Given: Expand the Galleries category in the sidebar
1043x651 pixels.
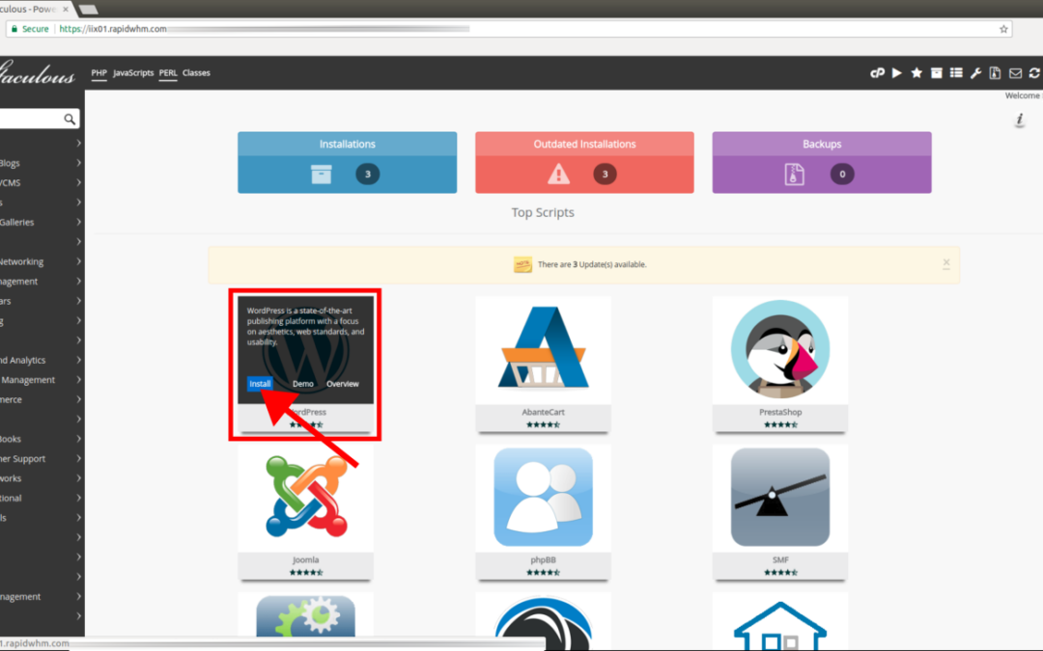Looking at the screenshot, I should click(39, 222).
